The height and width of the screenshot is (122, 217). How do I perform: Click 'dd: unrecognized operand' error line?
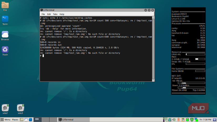click(x=60, y=26)
